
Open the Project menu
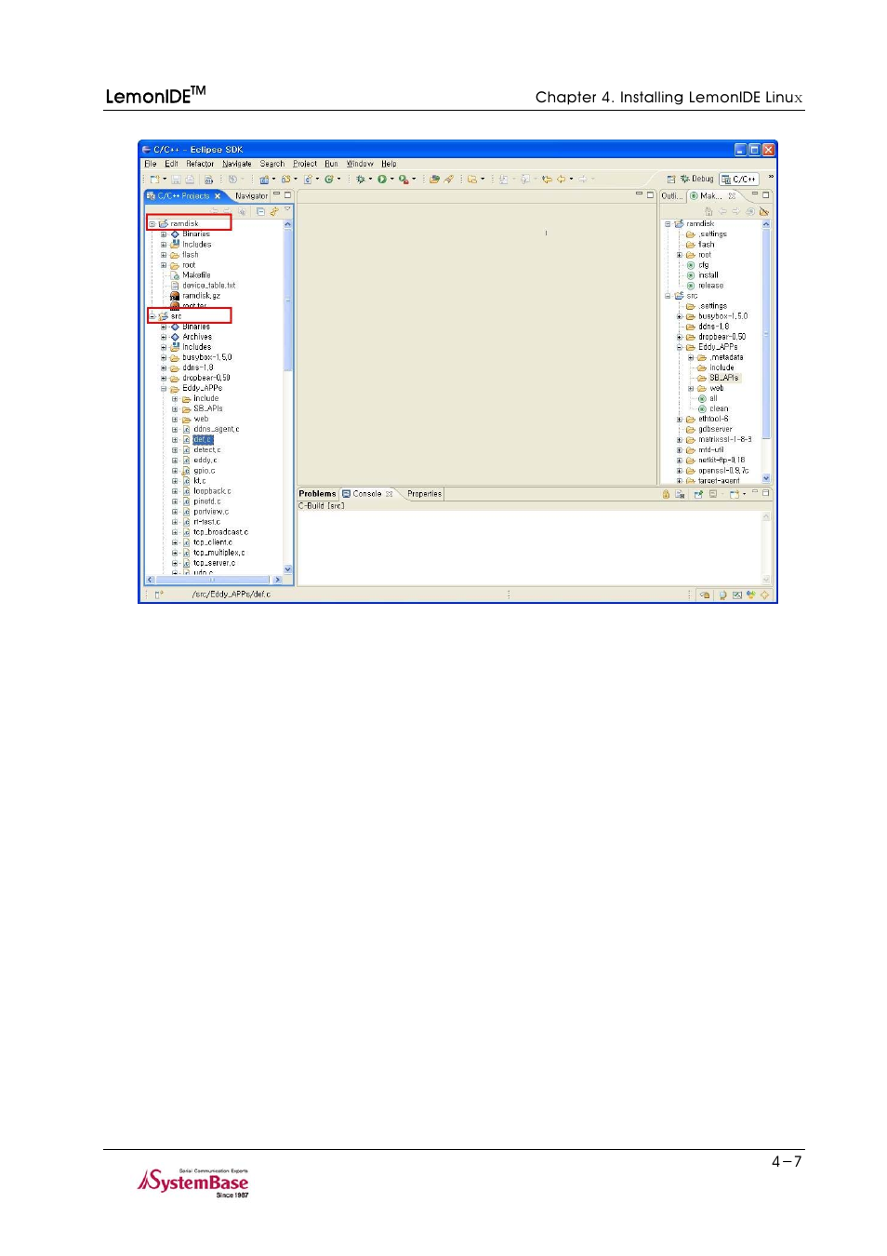coord(304,163)
